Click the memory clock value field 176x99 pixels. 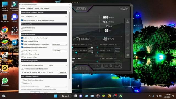[90, 53]
